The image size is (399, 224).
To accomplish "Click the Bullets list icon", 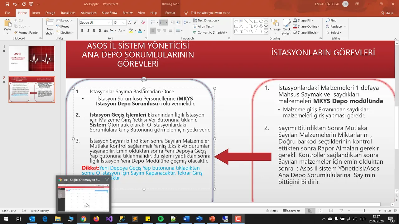I will tap(153, 22).
